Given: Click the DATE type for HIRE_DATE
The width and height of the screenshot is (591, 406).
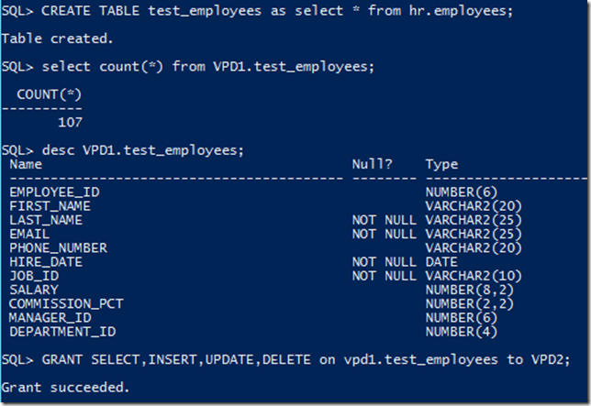Looking at the screenshot, I should (441, 262).
